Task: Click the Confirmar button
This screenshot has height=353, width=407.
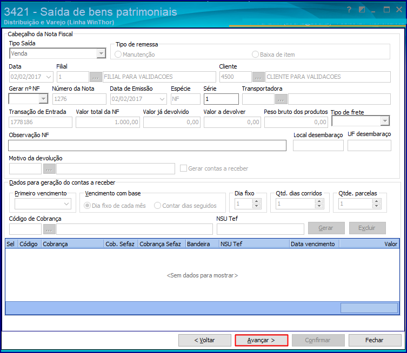Action: 318,340
